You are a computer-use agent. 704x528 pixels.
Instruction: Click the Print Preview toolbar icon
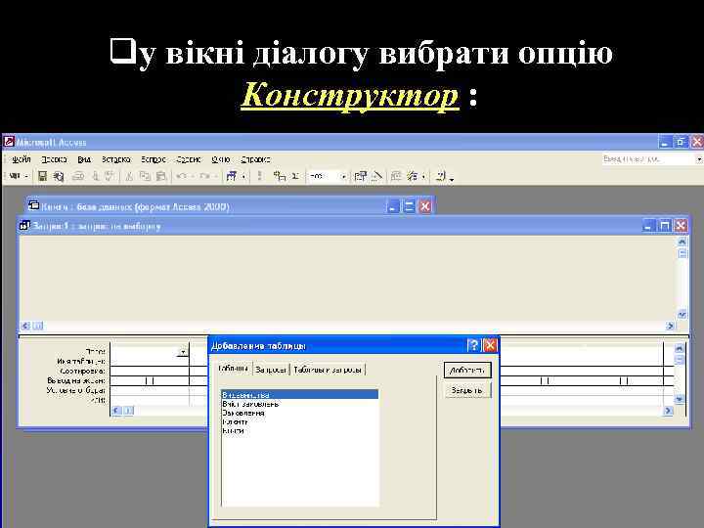(x=95, y=176)
